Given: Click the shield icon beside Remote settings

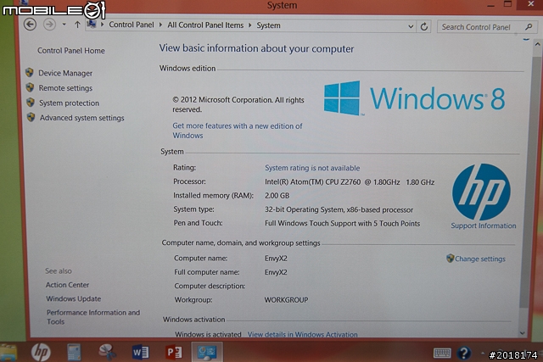Looking at the screenshot, I should 31,87.
